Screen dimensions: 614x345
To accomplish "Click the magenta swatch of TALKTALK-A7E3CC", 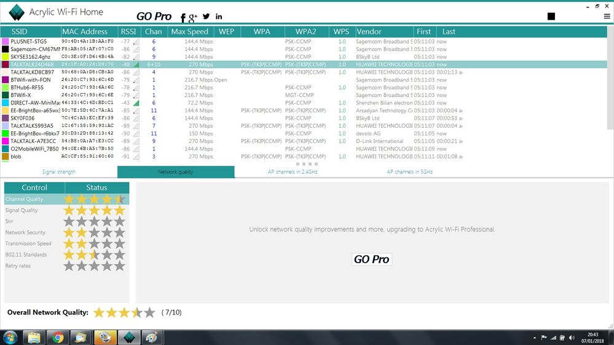I will click(5, 141).
